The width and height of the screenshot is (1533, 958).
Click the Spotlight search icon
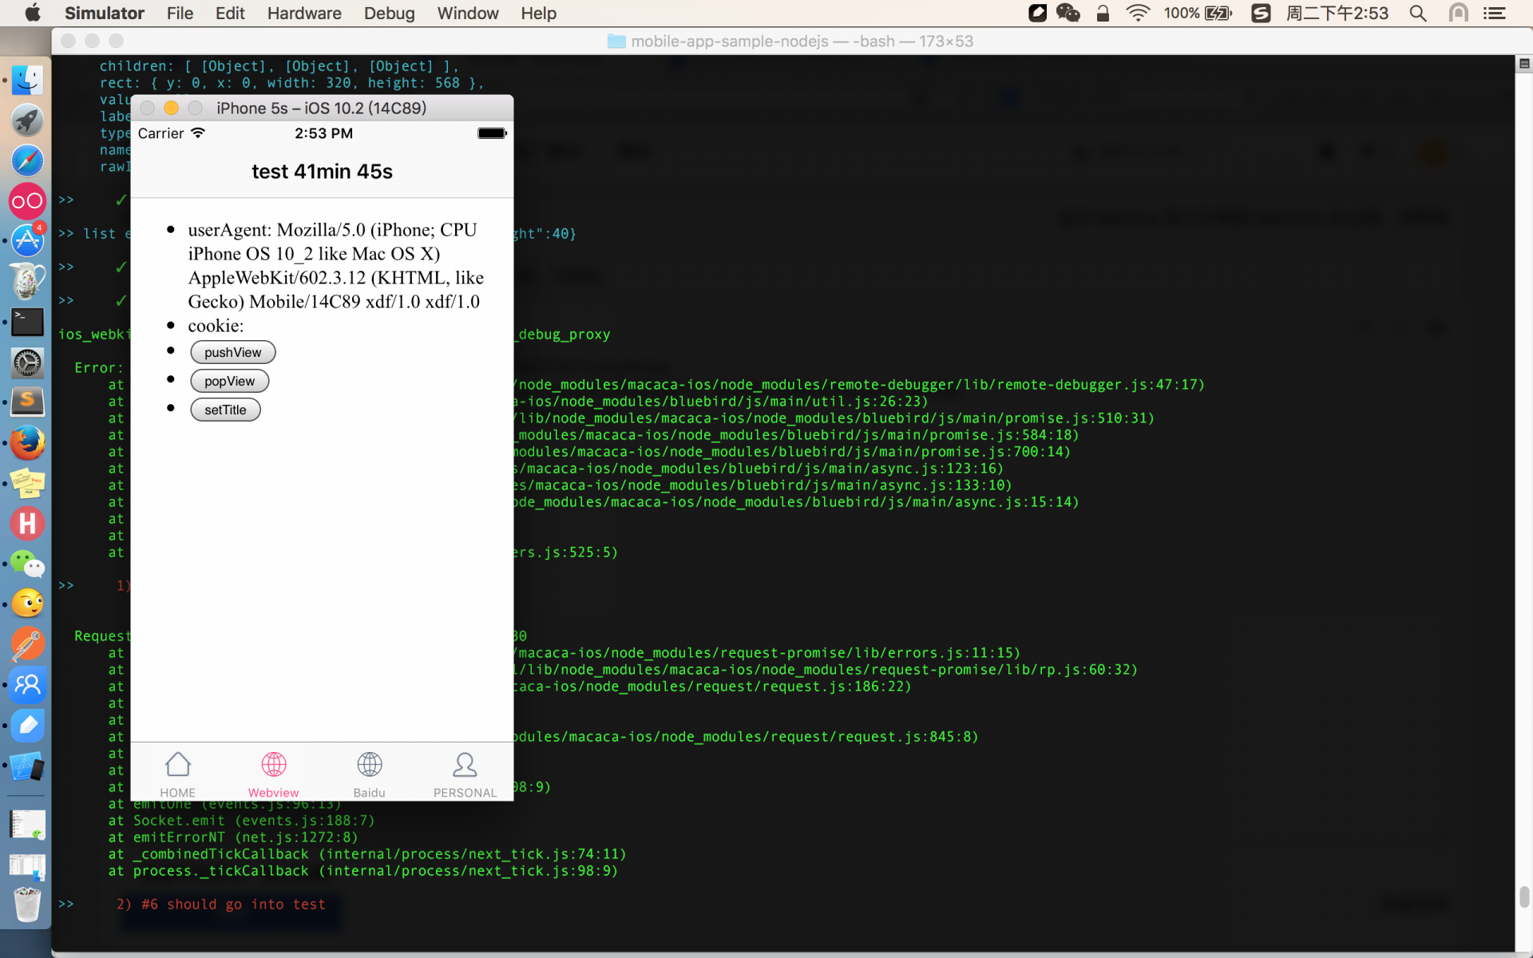1418,13
